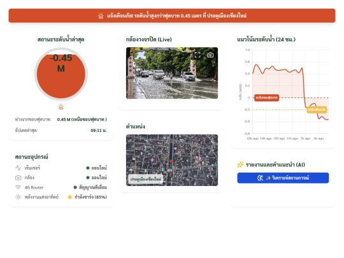The image size is (344, 258).
Task: Click the orange charging sun icon
Action: (70, 197)
